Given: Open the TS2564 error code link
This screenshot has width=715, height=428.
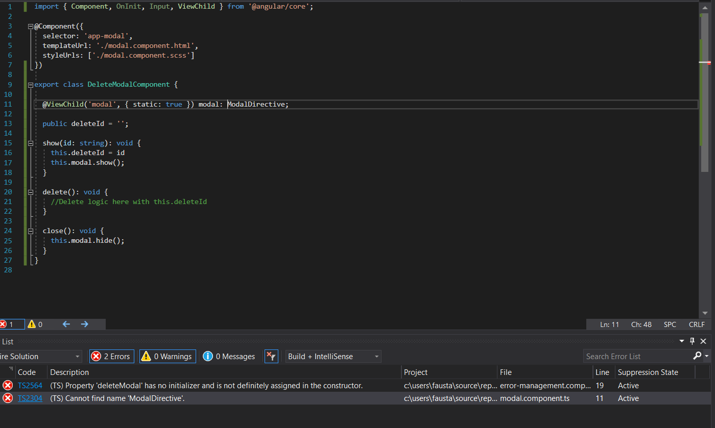Looking at the screenshot, I should [x=30, y=386].
